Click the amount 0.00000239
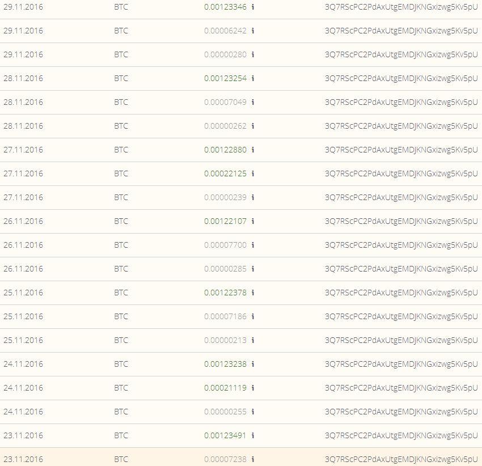Viewport: 482px width, 466px height. tap(225, 197)
